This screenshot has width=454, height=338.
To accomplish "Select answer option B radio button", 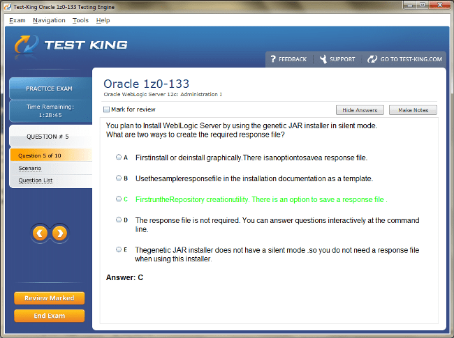I will tap(119, 178).
